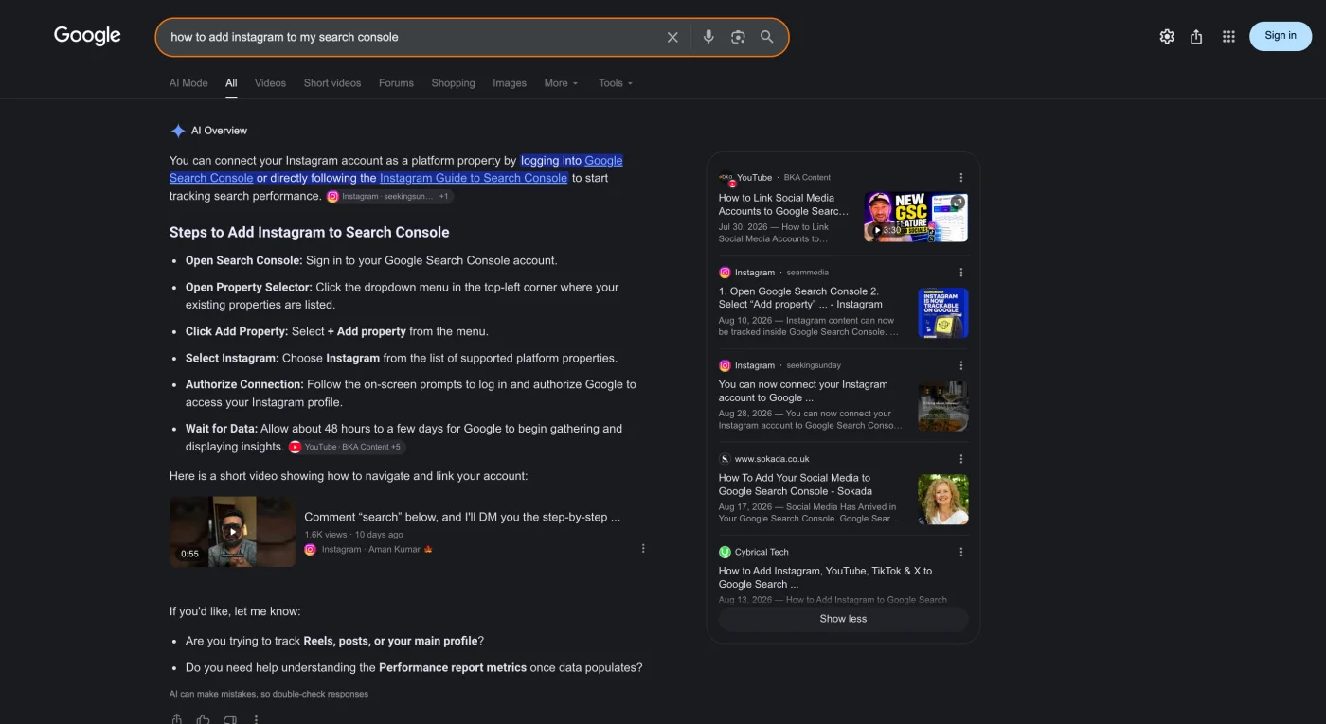Open options for the seekingsunday result
1326x724 pixels.
[x=961, y=365]
